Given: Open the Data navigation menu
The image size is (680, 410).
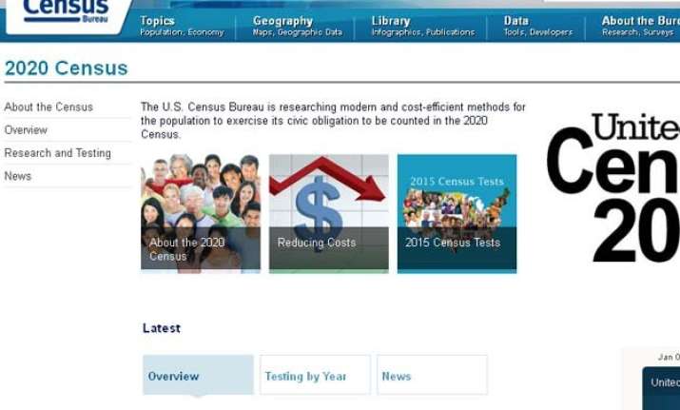Looking at the screenshot, I should (537, 26).
